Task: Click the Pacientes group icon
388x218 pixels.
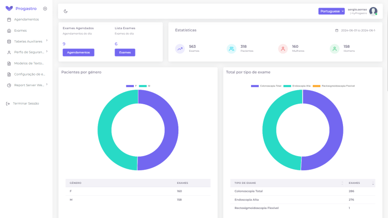Action: pyautogui.click(x=231, y=49)
